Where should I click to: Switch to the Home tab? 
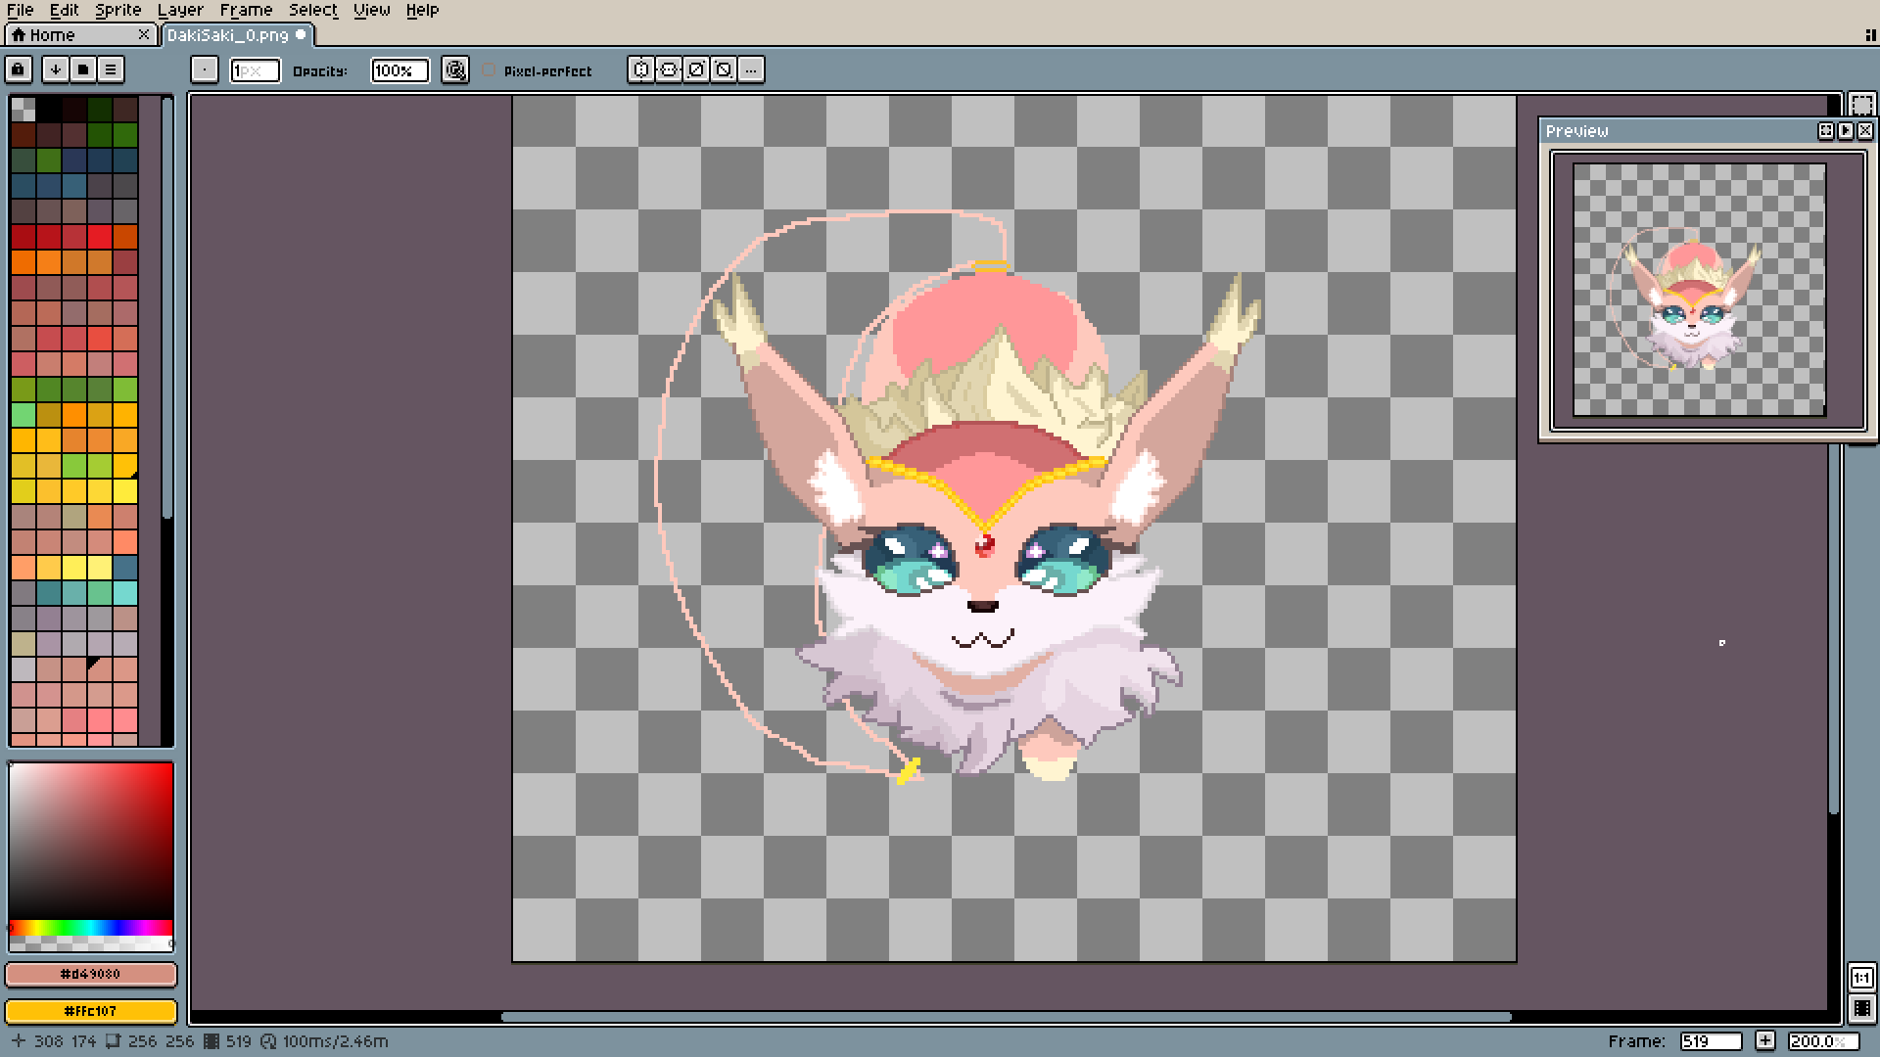(53, 35)
